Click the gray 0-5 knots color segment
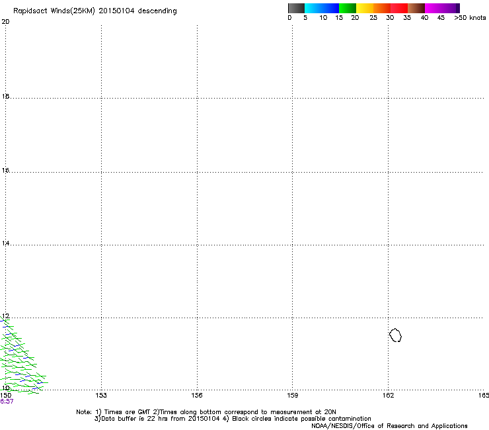 (296, 8)
